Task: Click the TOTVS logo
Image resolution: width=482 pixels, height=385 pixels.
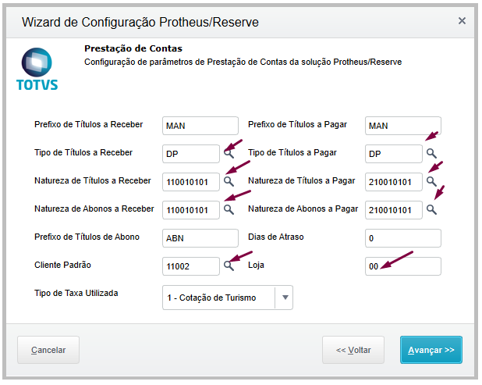Action: coord(37,70)
